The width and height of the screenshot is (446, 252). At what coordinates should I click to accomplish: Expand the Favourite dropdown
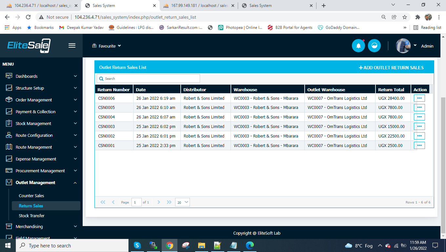107,46
